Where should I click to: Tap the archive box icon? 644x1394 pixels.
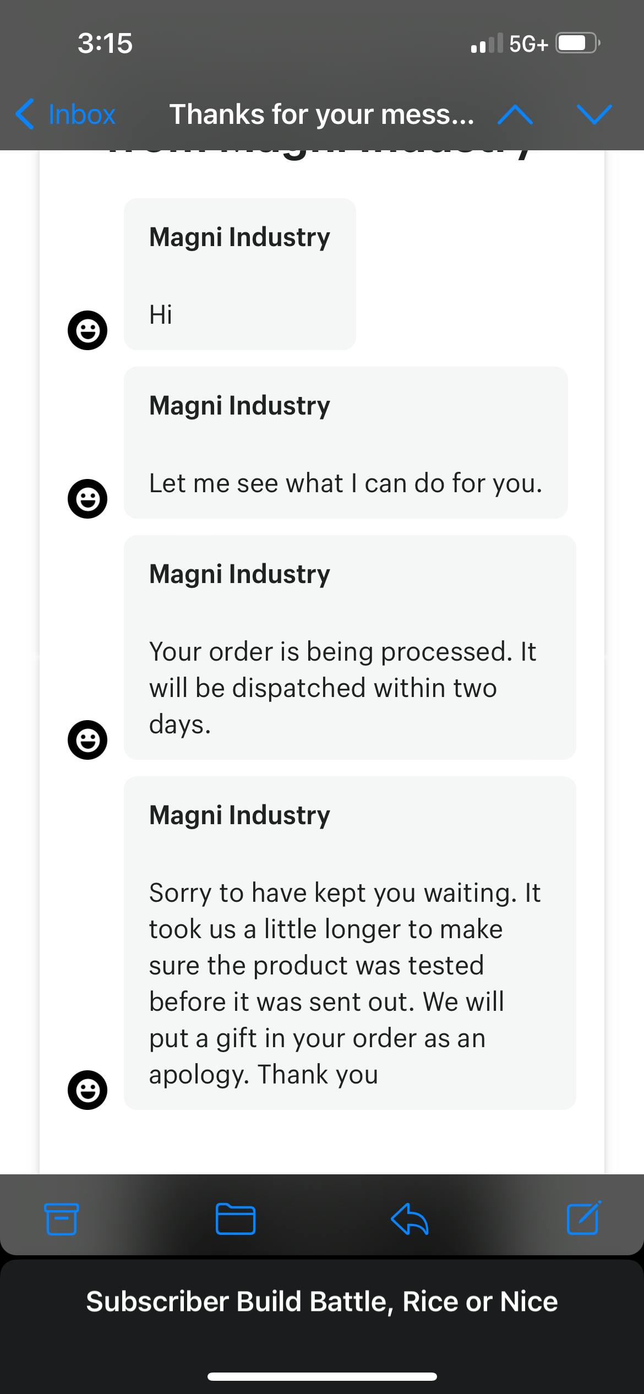click(x=61, y=1219)
